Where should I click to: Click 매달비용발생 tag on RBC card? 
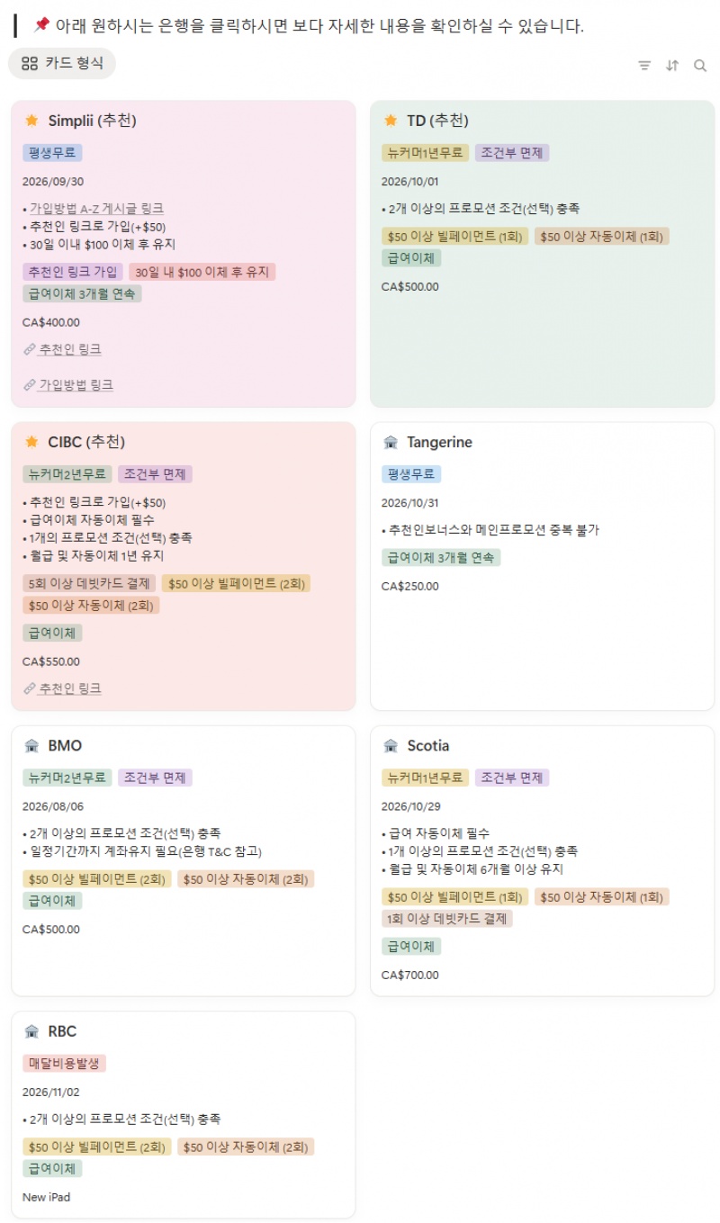(x=64, y=1064)
